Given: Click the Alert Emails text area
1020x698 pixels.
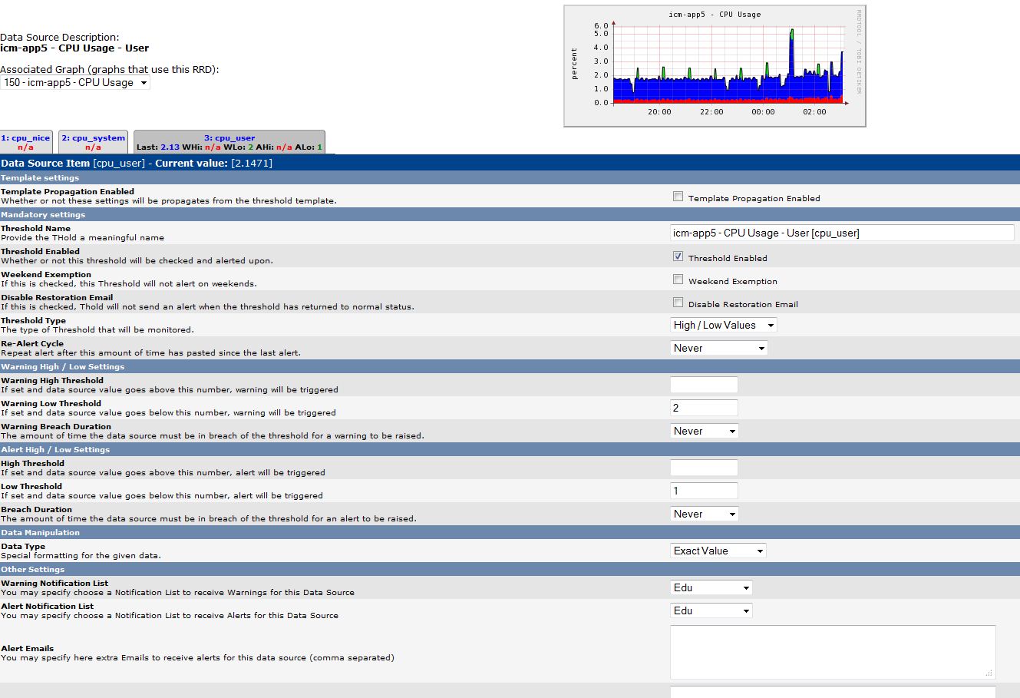Looking at the screenshot, I should [x=833, y=652].
